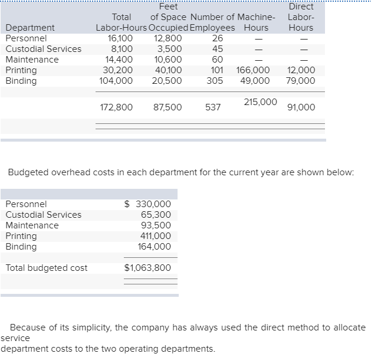Click Custodial Services' 3,500 feet of space
The height and width of the screenshot is (357, 371).
point(169,49)
